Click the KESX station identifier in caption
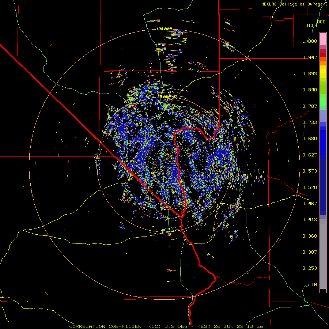Screen dimensions: 329x329 click(x=205, y=326)
